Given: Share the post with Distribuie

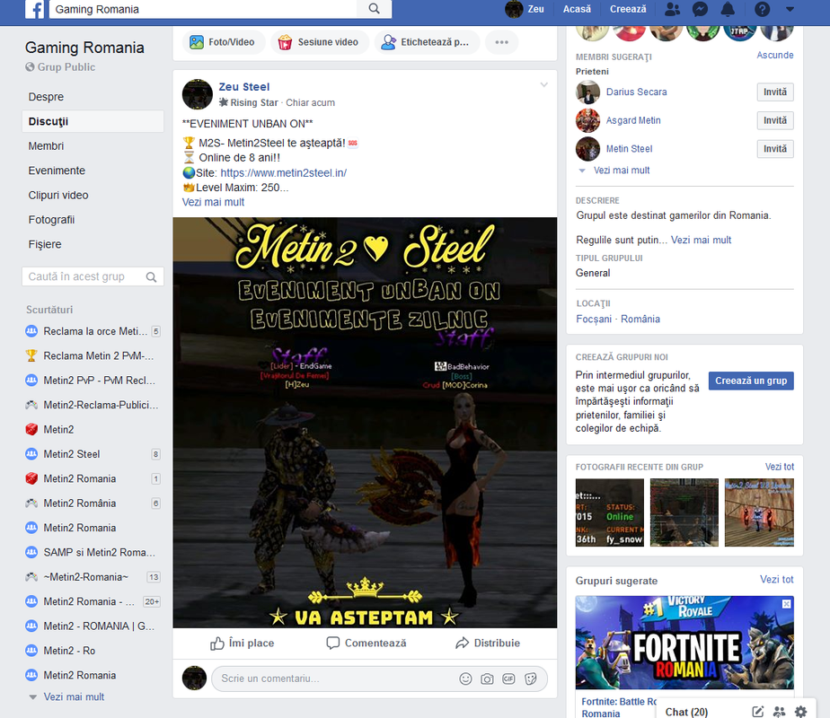Looking at the screenshot, I should 488,643.
